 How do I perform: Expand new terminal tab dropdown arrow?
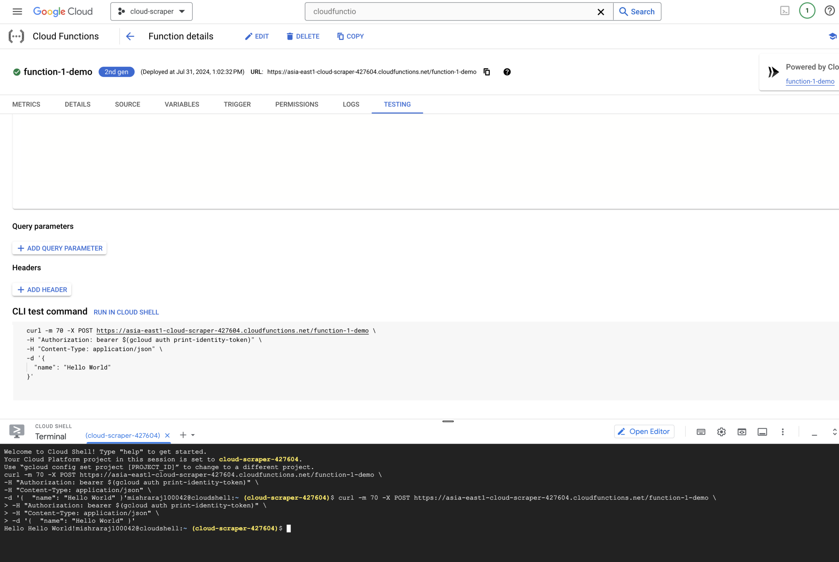click(x=193, y=435)
